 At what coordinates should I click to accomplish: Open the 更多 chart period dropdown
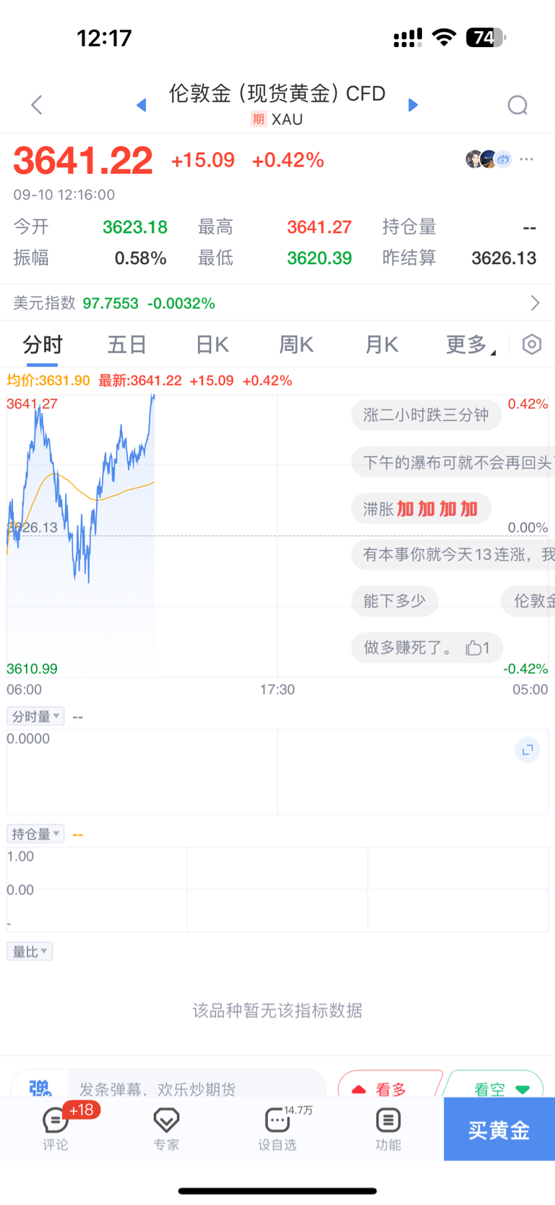pyautogui.click(x=470, y=344)
